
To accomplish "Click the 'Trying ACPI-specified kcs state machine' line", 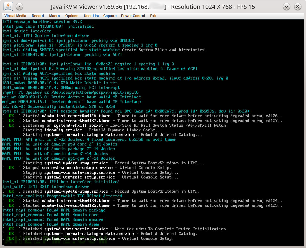I will point(115,78).
